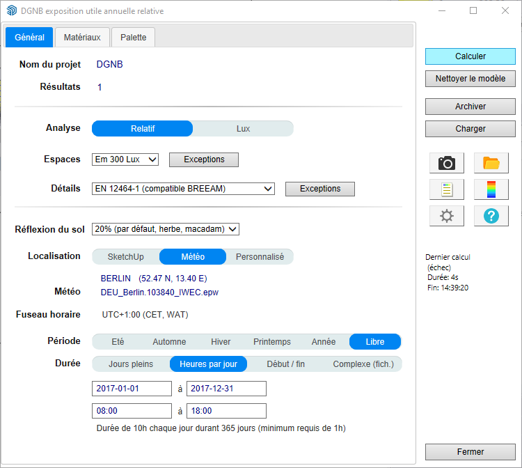
Task: Switch to the Général tab
Action: [29, 38]
